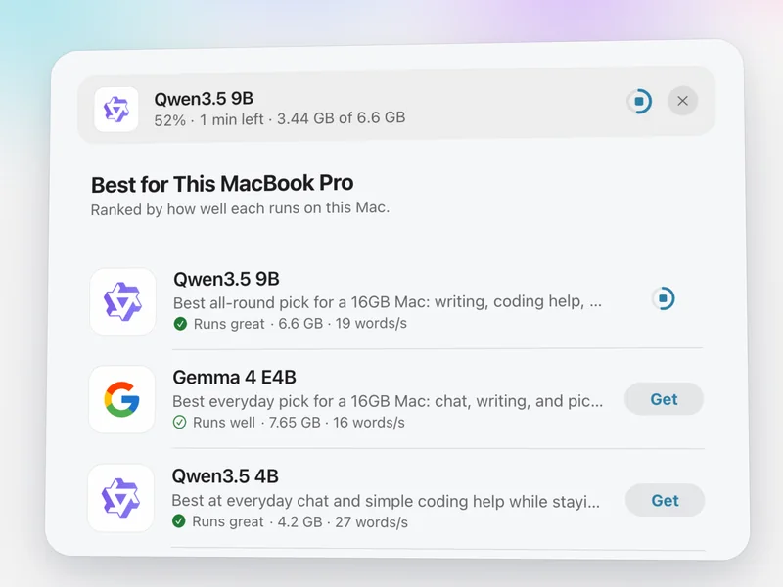Open the Qwen3.5 9B title in the list
This screenshot has height=587, width=783.
coord(226,279)
